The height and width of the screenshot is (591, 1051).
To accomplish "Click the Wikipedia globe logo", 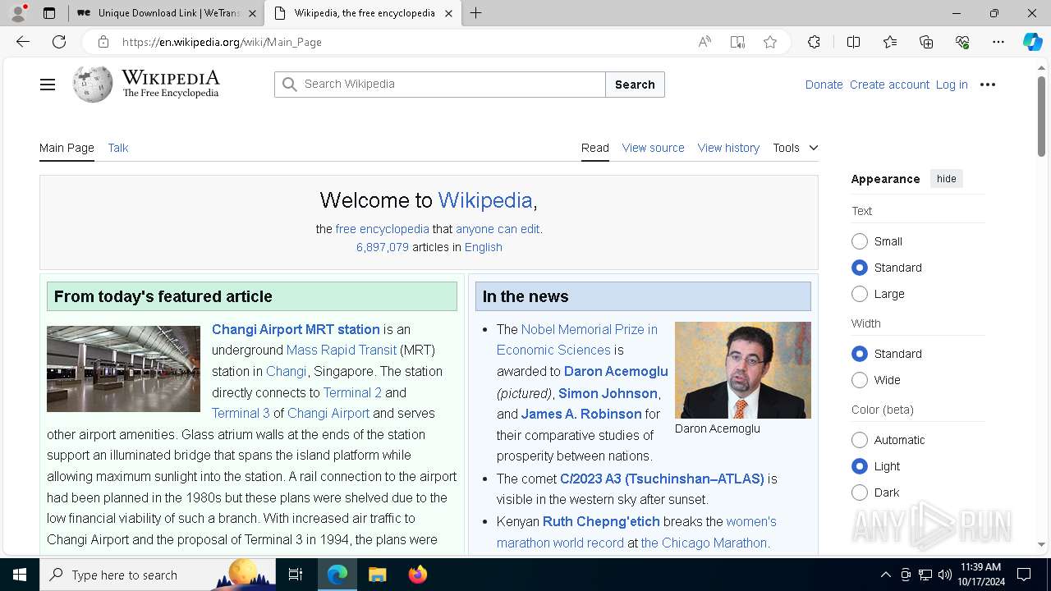I will tap(93, 84).
